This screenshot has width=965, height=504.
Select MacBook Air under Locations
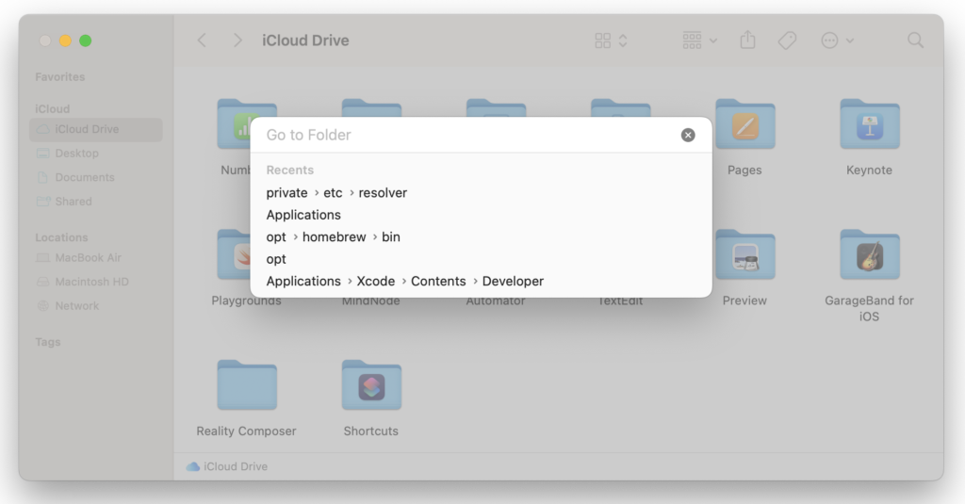click(x=96, y=258)
